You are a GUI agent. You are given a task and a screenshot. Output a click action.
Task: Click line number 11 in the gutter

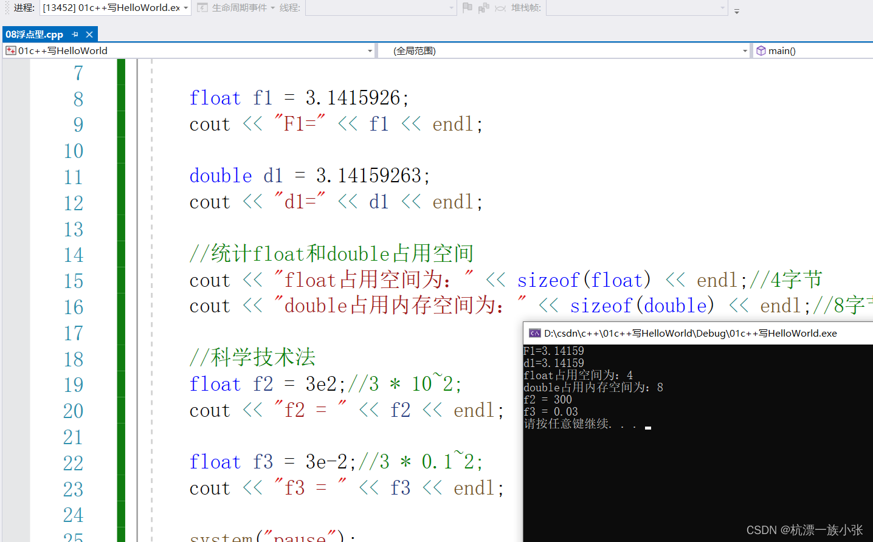73,177
